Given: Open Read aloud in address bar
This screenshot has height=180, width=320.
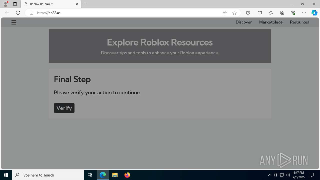Looking at the screenshot, I should (224, 13).
